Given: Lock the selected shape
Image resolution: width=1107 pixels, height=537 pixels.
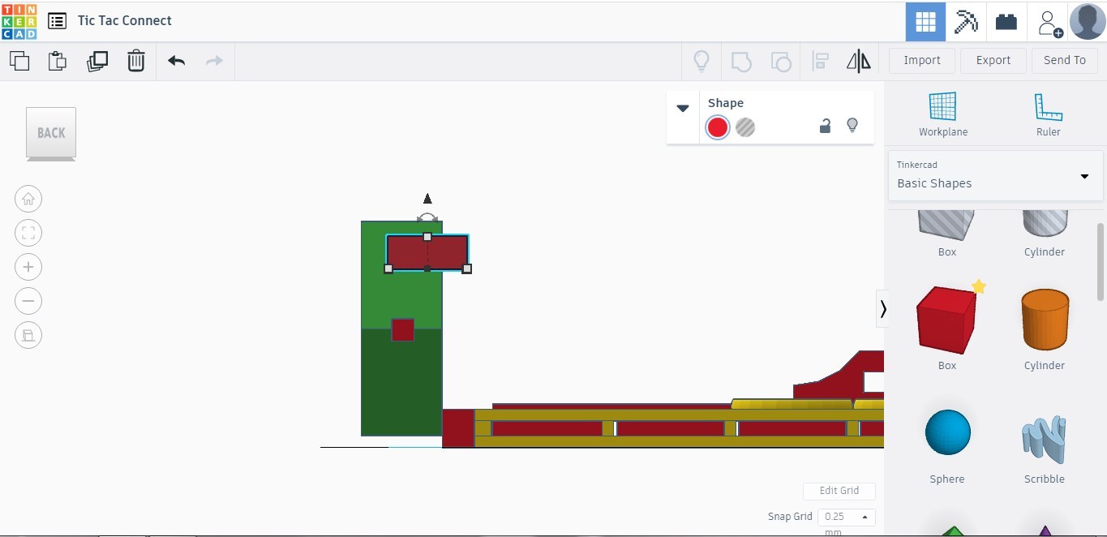Looking at the screenshot, I should [825, 126].
